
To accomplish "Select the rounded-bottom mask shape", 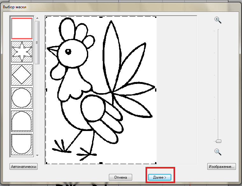I will coord(22,144).
